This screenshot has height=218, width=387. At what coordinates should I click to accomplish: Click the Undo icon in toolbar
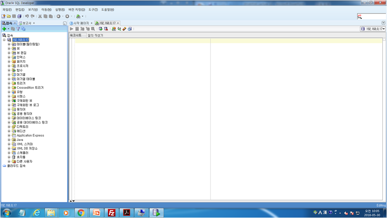click(27, 16)
